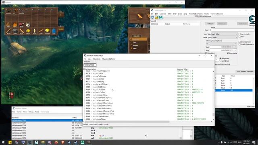Enable the Unrandomizer checkbox
The image size is (258, 145).
point(239,42)
